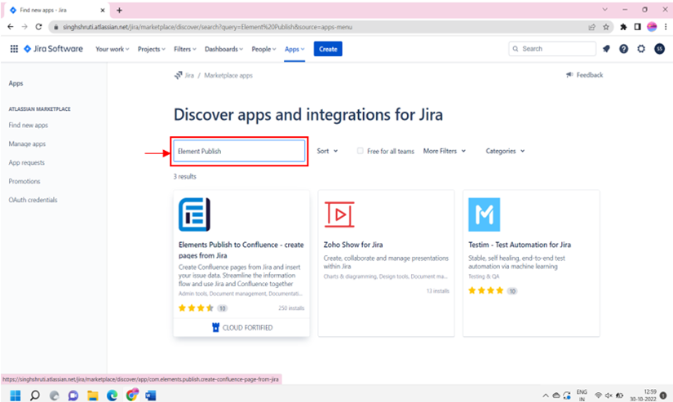Open Manage apps in the sidebar
The width and height of the screenshot is (673, 402).
pos(27,144)
